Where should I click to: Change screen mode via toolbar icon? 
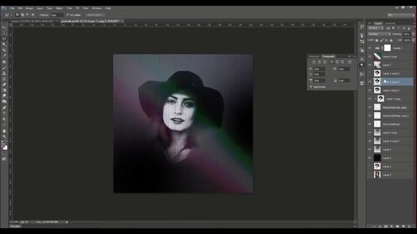[x=4, y=159]
